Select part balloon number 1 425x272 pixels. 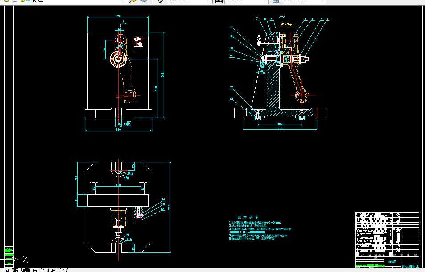pos(327,20)
